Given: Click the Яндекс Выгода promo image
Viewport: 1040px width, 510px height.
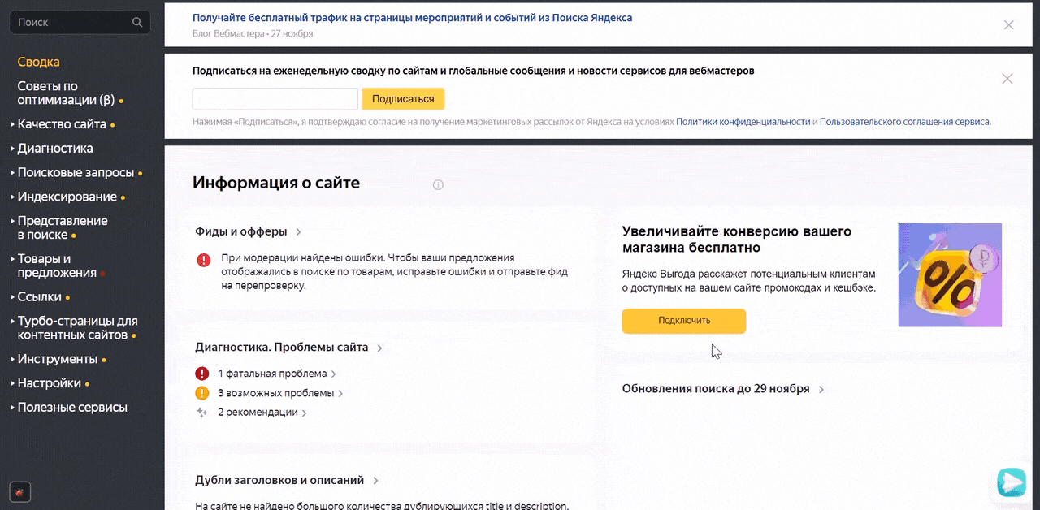Looking at the screenshot, I should point(949,275).
